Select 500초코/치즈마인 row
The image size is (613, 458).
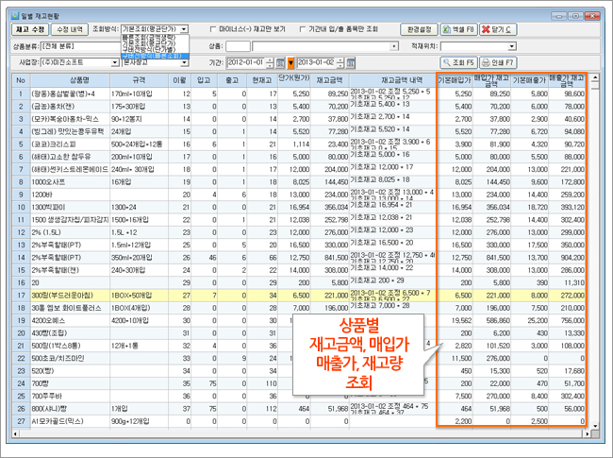click(x=299, y=358)
